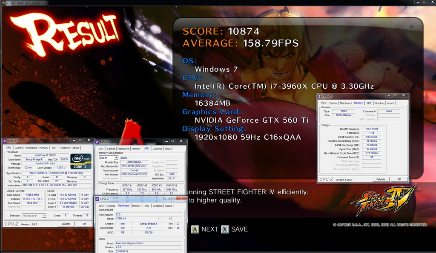Switch to Caches tab in the Sandy Bridge-E processor window
Image resolution: width=436 pixels, height=253 pixels.
19,148
